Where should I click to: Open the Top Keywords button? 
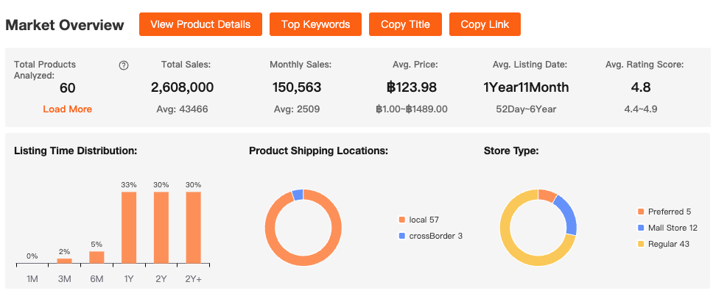pyautogui.click(x=315, y=24)
